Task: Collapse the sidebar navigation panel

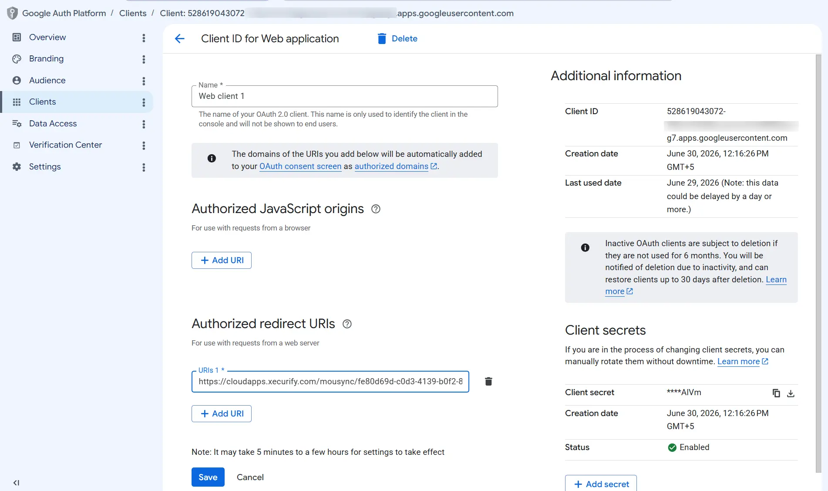Action: pos(16,483)
